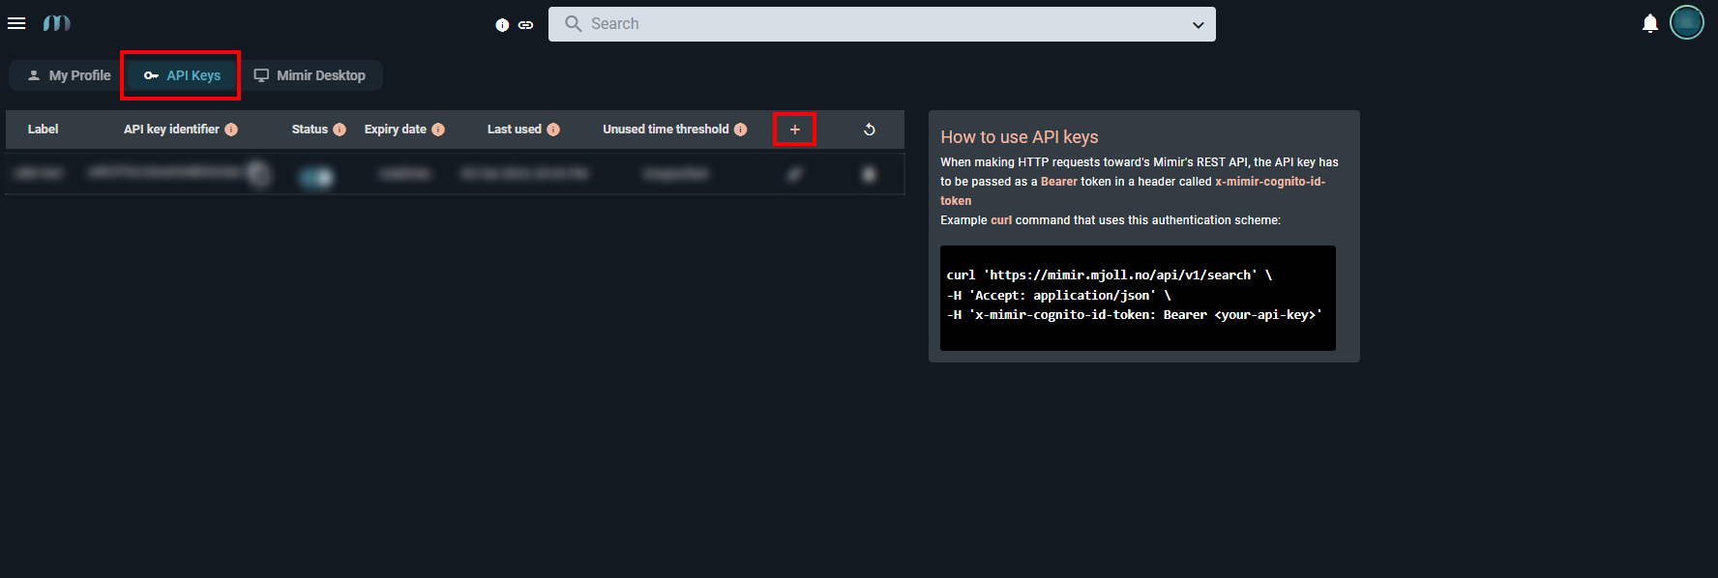The height and width of the screenshot is (578, 1718).
Task: Show info for API key identifier column
Action: point(231,130)
